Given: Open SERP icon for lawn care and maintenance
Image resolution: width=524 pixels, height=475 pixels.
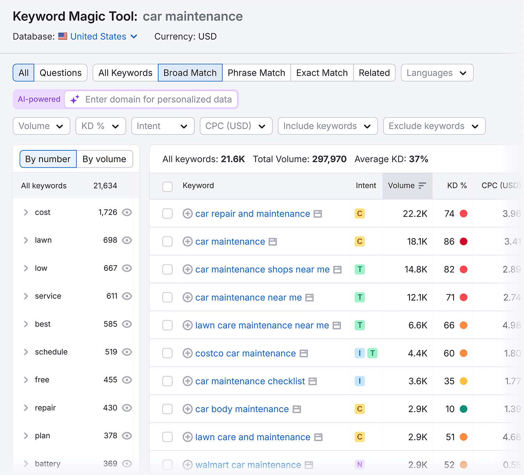Looking at the screenshot, I should coord(318,437).
